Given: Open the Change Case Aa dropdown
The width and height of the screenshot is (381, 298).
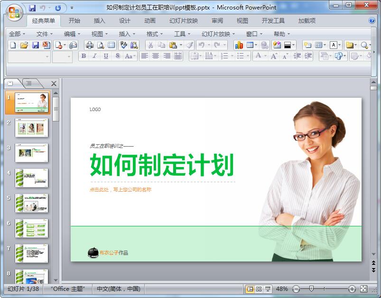Looking at the screenshot, I should [130, 56].
